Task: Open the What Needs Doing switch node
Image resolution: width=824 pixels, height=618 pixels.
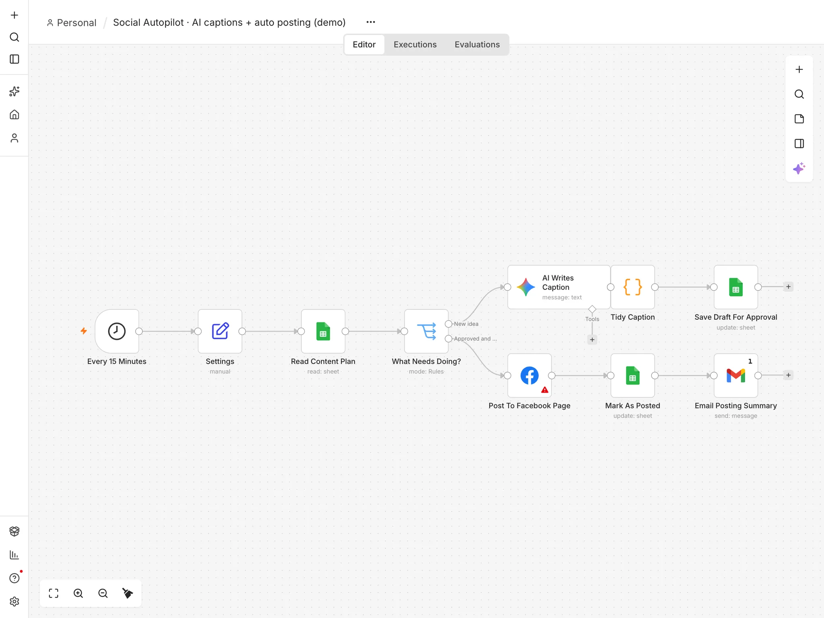Action: click(426, 331)
